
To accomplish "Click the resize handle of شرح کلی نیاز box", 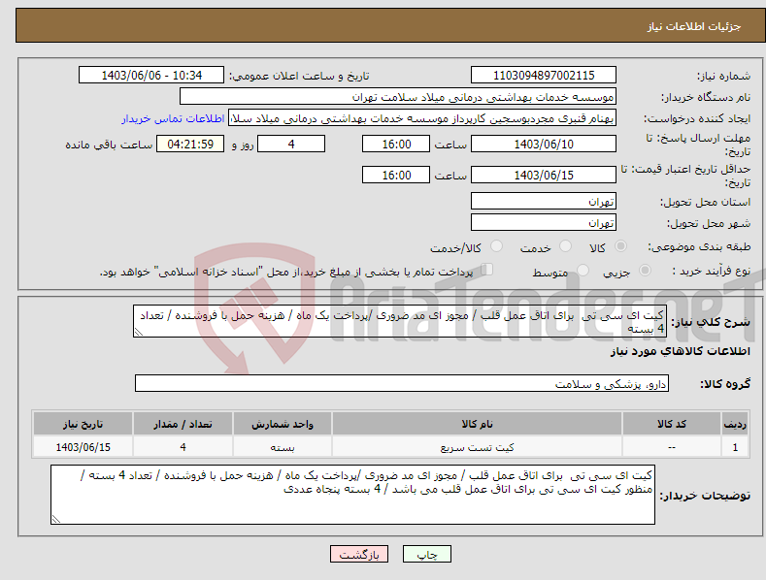I will click(138, 332).
